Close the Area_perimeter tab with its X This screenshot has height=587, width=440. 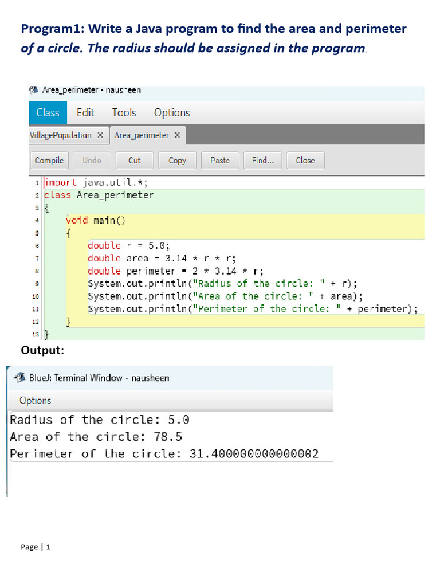click(x=178, y=135)
